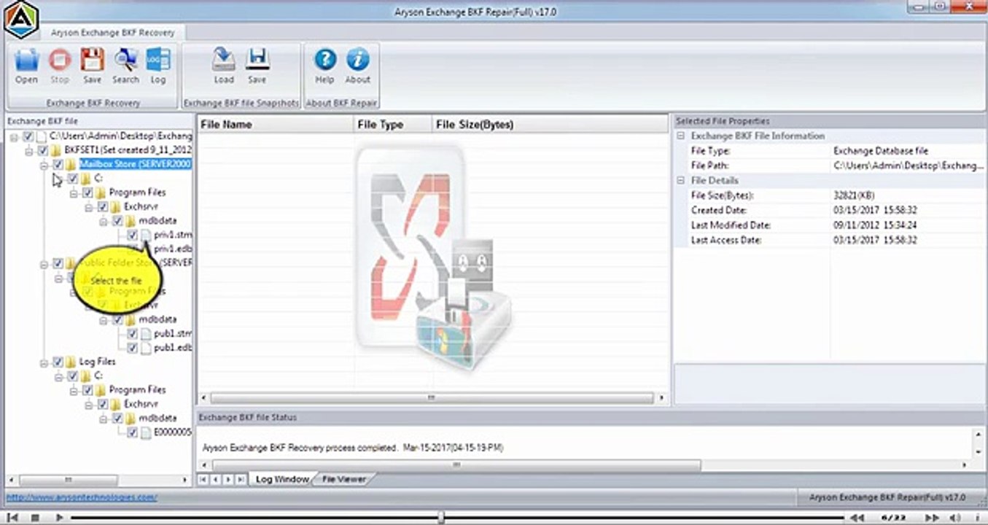The width and height of the screenshot is (988, 525).
Task: Click the file icon next to E0000005
Action: pyautogui.click(x=146, y=432)
